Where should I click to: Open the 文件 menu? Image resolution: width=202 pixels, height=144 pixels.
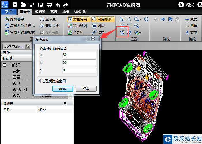coord(9,12)
